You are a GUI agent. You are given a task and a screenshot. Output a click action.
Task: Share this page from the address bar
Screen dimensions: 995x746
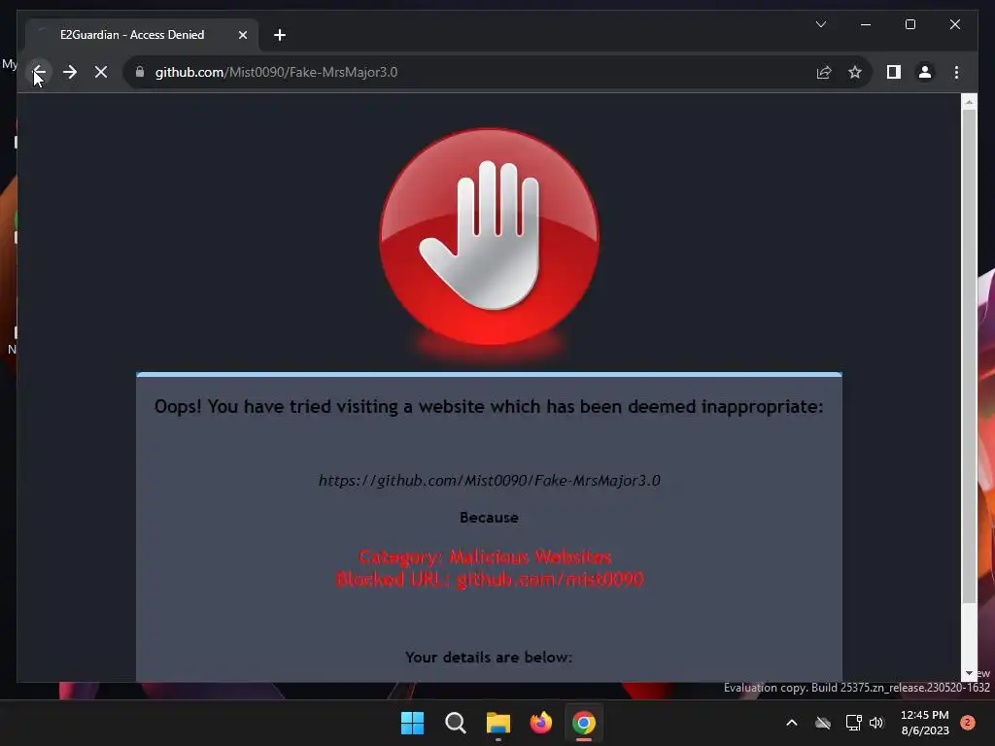824,72
